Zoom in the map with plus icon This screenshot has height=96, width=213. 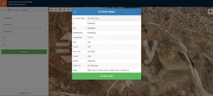51,10
